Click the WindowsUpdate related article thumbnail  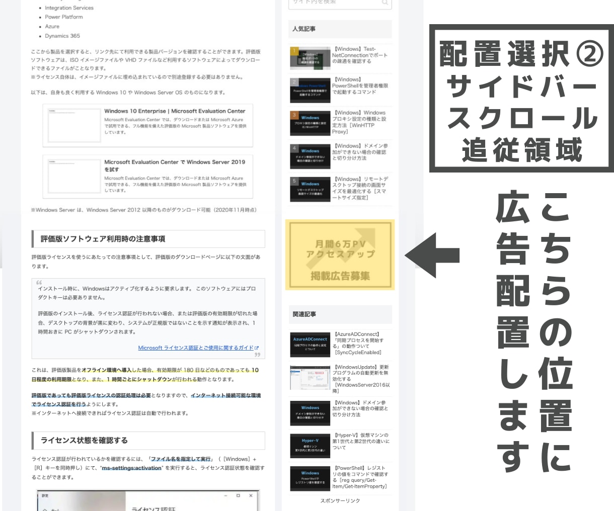click(310, 378)
